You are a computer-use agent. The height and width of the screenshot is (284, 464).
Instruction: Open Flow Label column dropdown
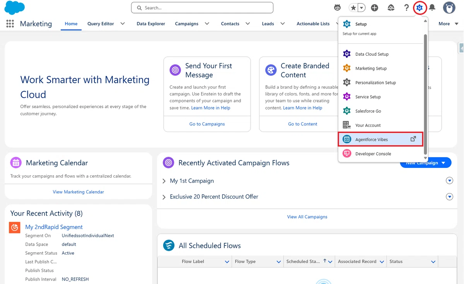coord(227,262)
